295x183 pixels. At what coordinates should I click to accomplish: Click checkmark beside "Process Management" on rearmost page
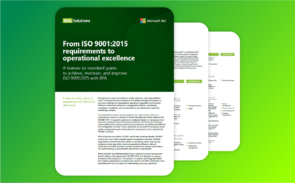click(221, 104)
